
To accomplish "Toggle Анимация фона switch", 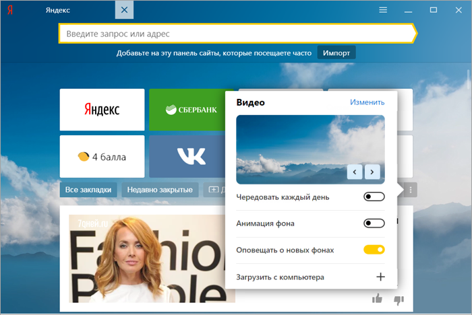I will pos(374,223).
